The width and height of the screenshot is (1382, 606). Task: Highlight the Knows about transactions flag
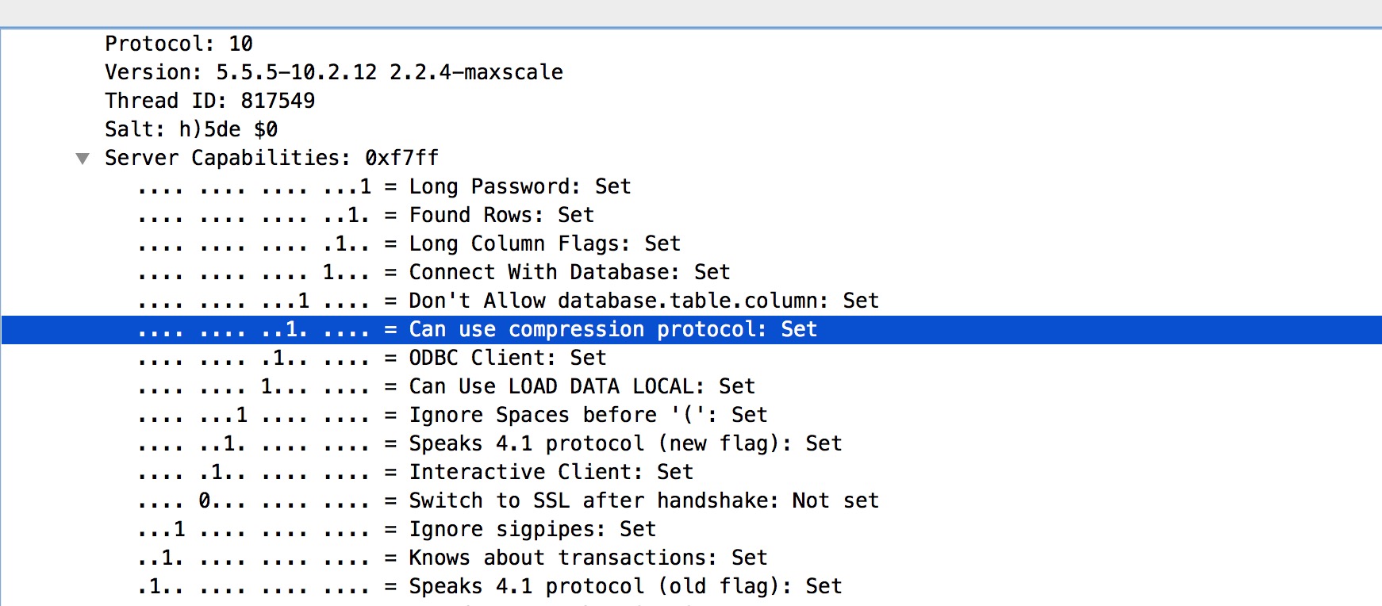point(588,558)
